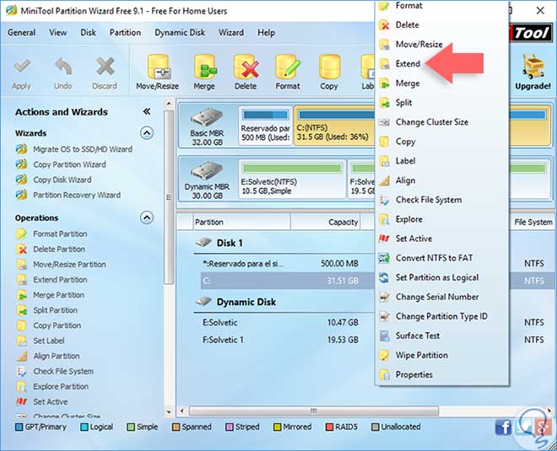
Task: Choose Format Partition operation in sidebar
Action: pyautogui.click(x=51, y=234)
